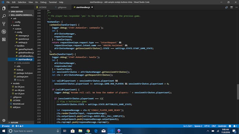Open Task View on the taskbar

[x=65, y=131]
